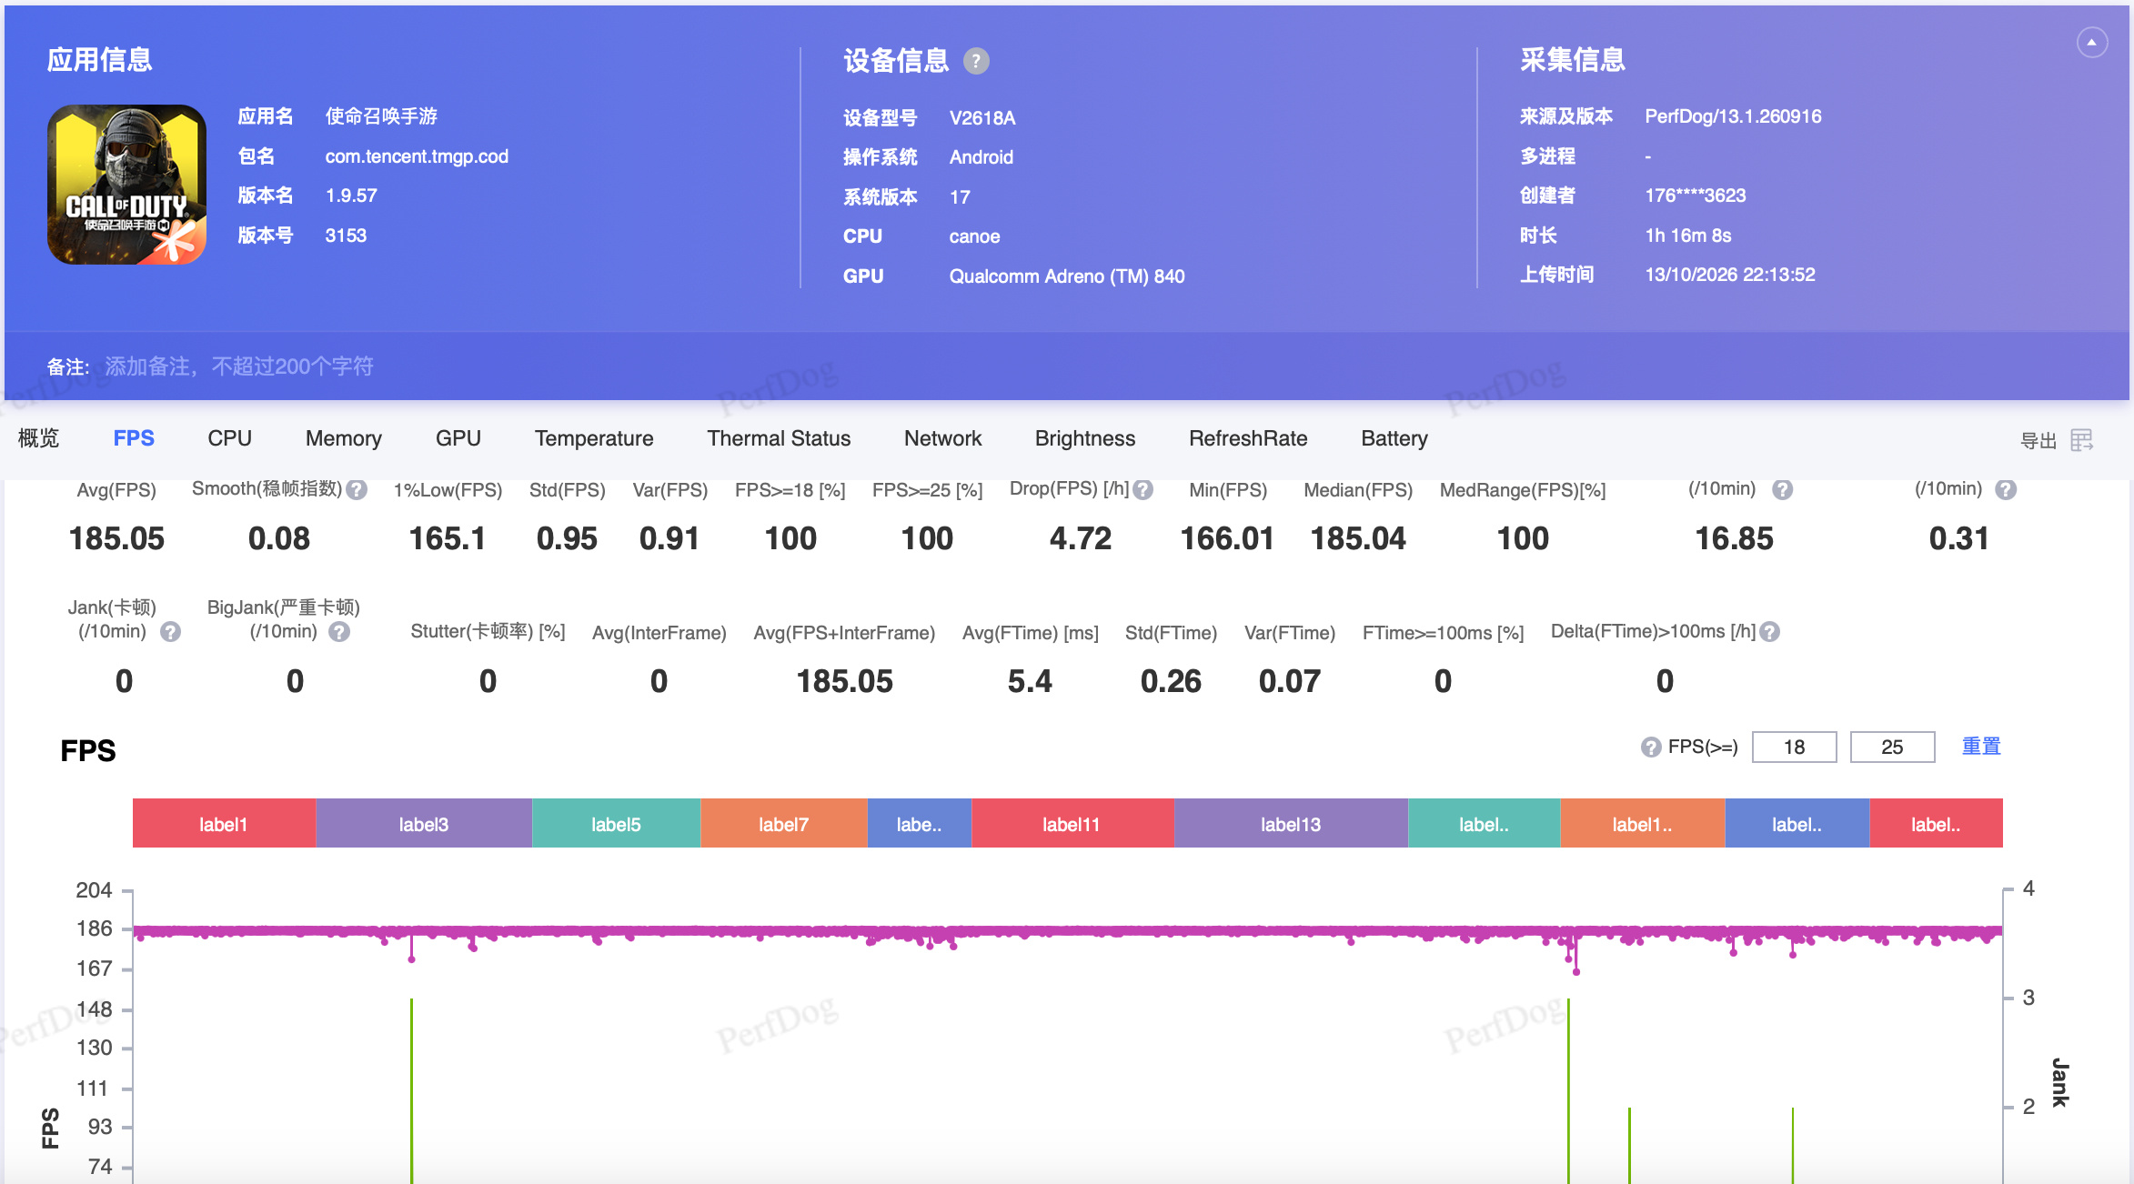Image resolution: width=2134 pixels, height=1184 pixels.
Task: Click the 导出 export button
Action: tap(2038, 440)
